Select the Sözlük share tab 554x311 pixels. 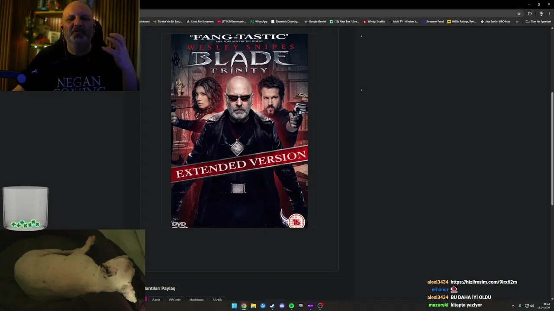[217, 299]
